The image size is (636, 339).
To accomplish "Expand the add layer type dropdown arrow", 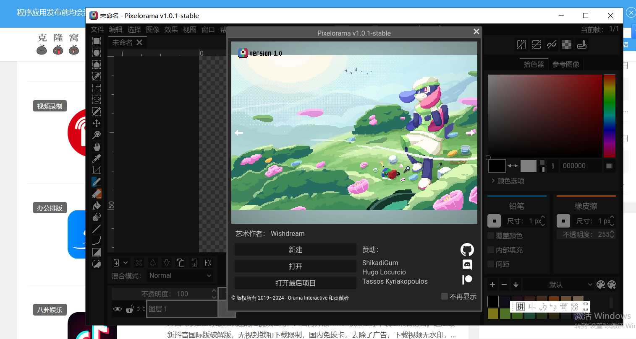I will pyautogui.click(x=126, y=263).
